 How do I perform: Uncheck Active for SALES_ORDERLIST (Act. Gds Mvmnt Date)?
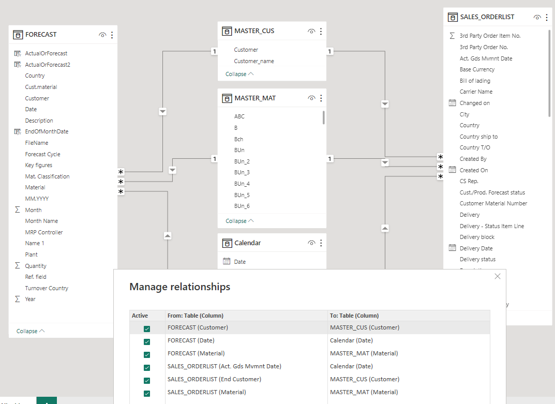147,367
